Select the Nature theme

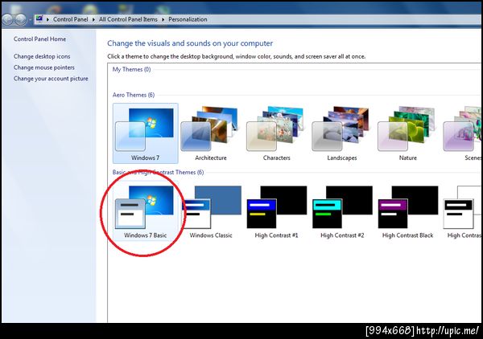[407, 133]
